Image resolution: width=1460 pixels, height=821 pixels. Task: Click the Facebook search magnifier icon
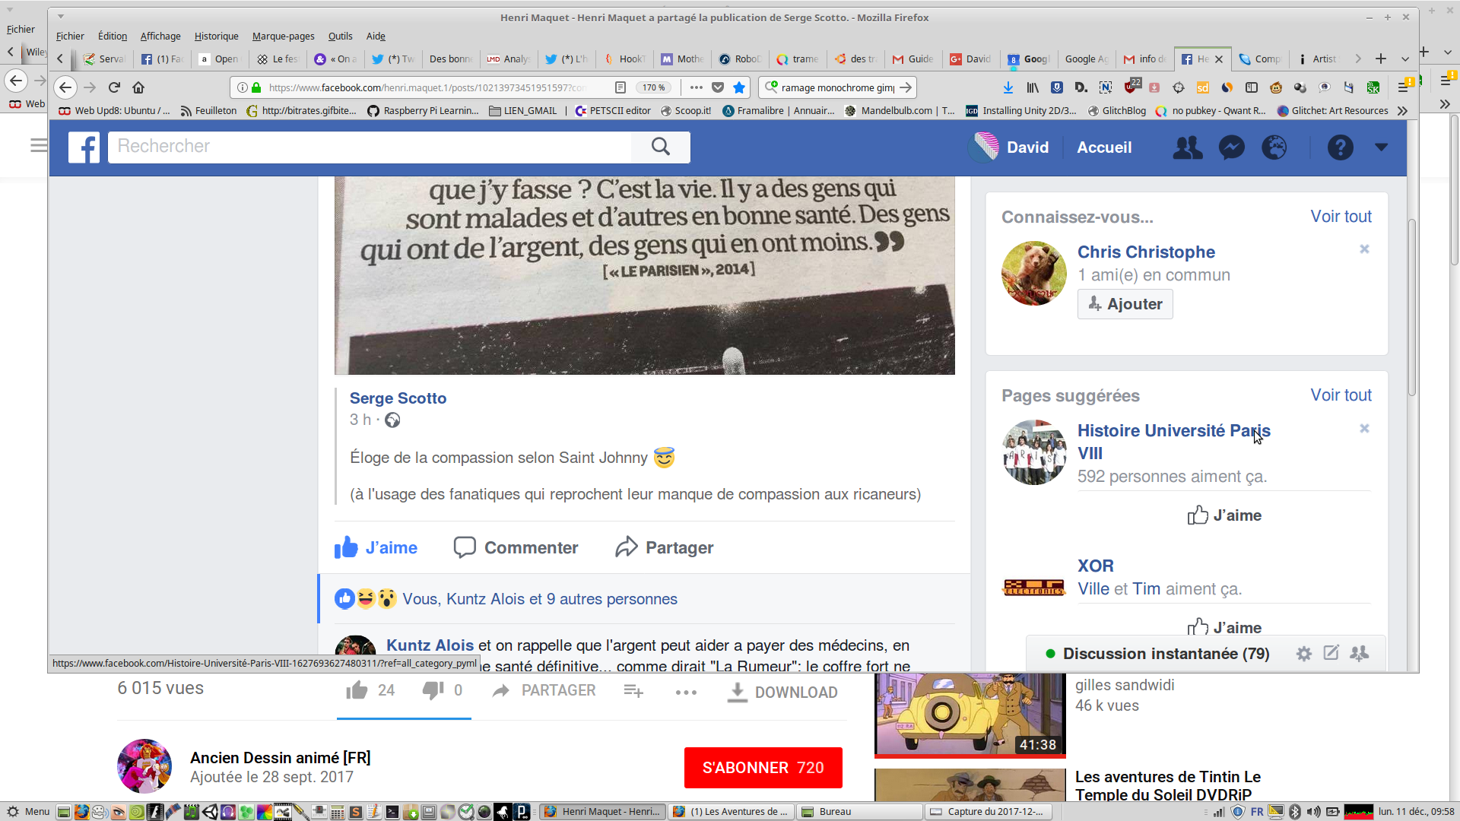(x=660, y=147)
